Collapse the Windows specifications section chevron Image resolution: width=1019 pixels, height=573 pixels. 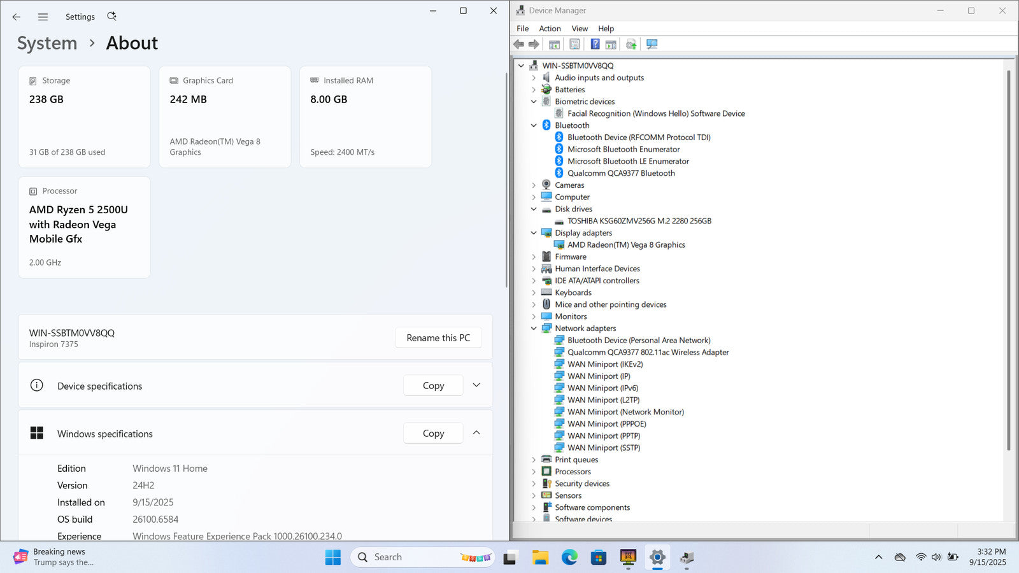(x=476, y=433)
